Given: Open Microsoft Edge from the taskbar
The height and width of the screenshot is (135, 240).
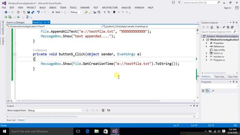Looking at the screenshot, I should (87, 131).
